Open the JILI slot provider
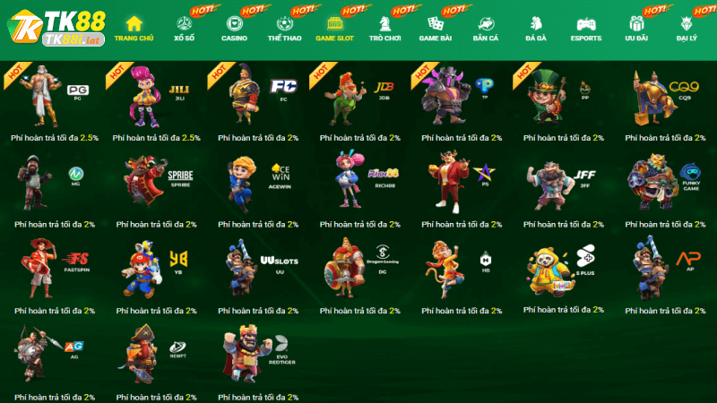 pos(156,103)
